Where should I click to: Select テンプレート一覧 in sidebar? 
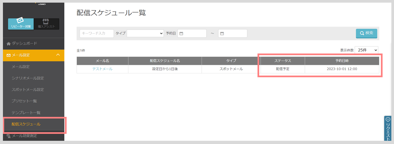click(26, 112)
